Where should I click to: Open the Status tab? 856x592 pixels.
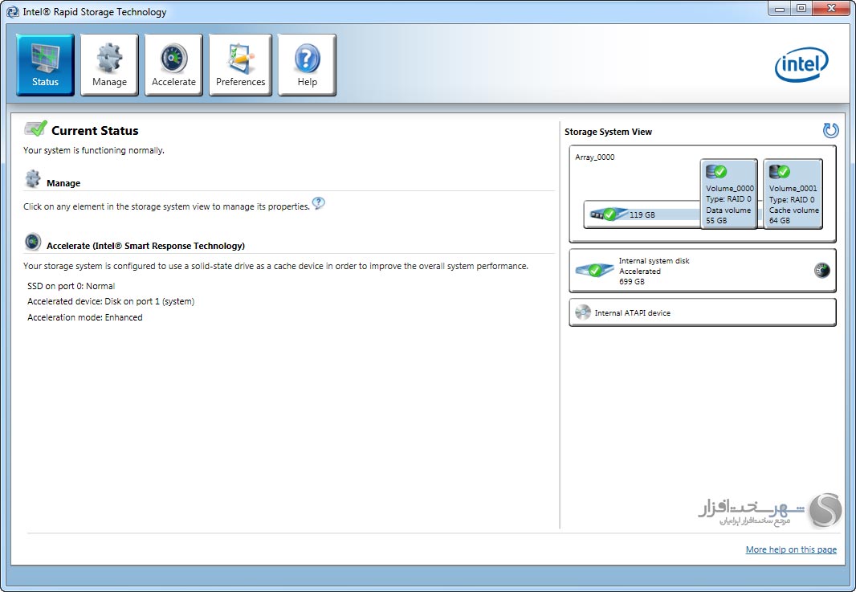[x=45, y=65]
